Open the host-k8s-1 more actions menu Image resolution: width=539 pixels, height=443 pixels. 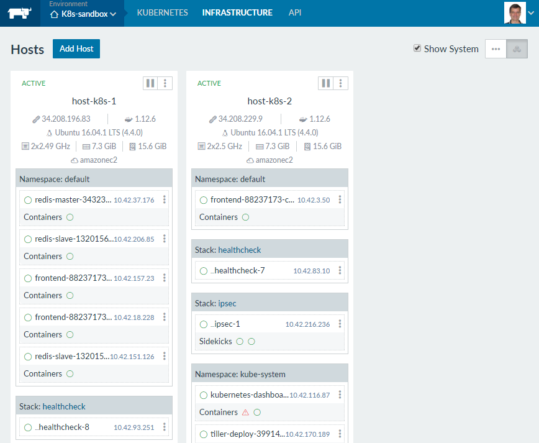click(x=165, y=83)
